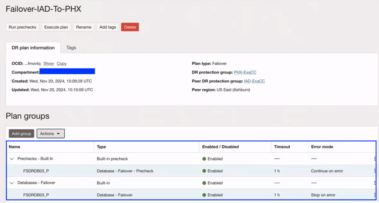Click the Type column header

click(101, 147)
